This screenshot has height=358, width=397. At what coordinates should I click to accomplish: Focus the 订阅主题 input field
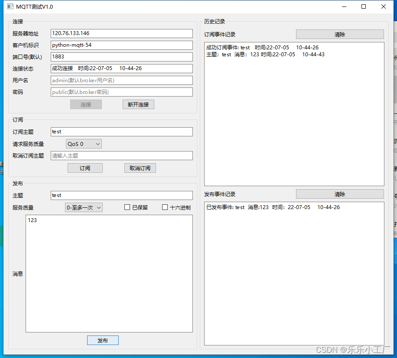(x=121, y=132)
